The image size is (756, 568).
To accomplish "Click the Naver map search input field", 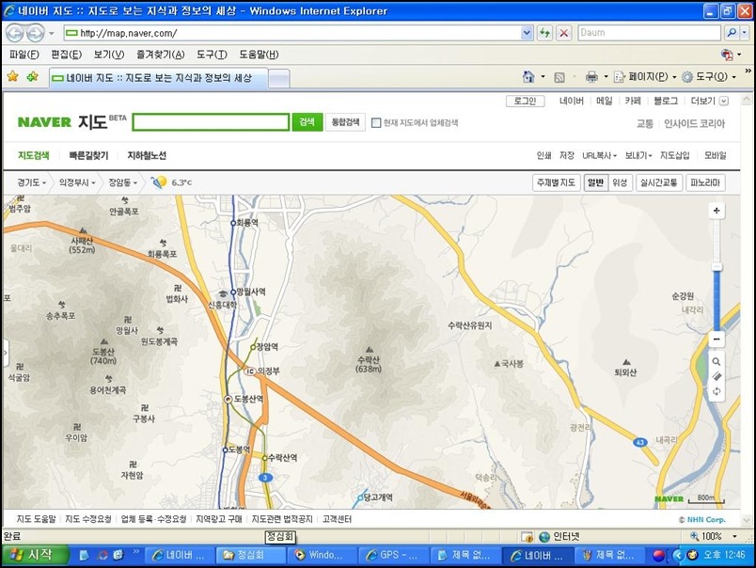I will coord(212,122).
